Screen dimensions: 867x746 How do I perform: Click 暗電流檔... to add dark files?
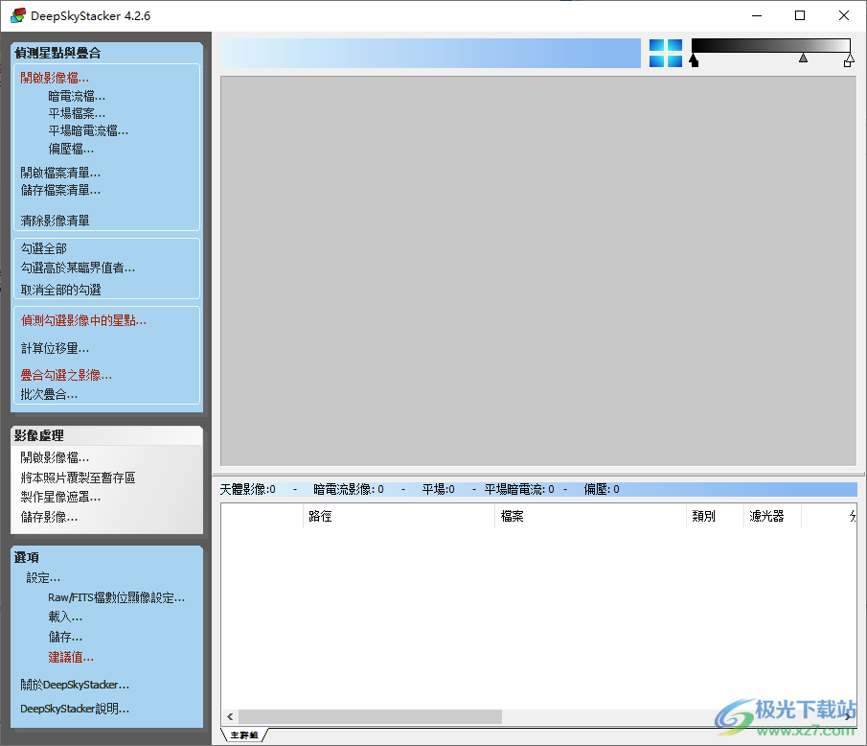(77, 96)
